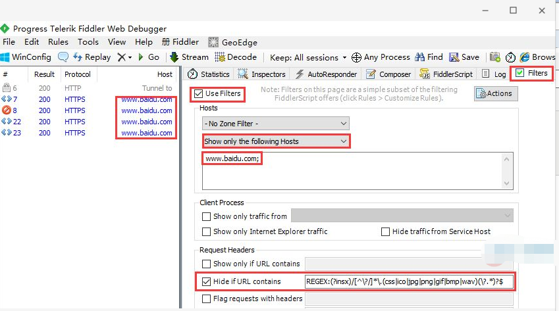Open the Tools menu
Viewport: 559px width, 311px height.
[x=88, y=42]
